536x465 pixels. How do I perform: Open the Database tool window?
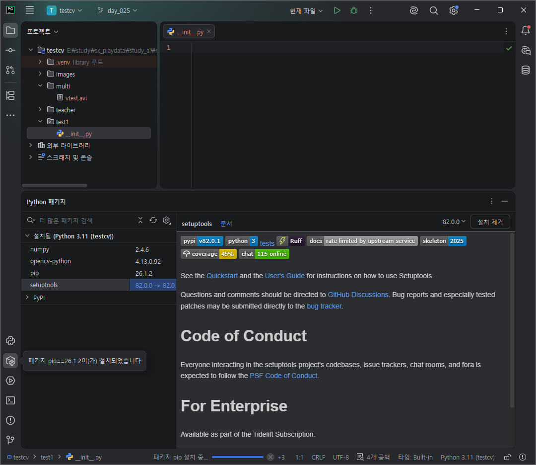(526, 70)
